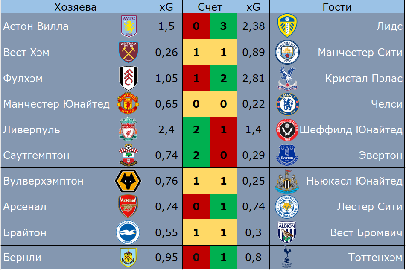
Task: Select red score cell 0 for Астон Вилла
Action: 196,26
